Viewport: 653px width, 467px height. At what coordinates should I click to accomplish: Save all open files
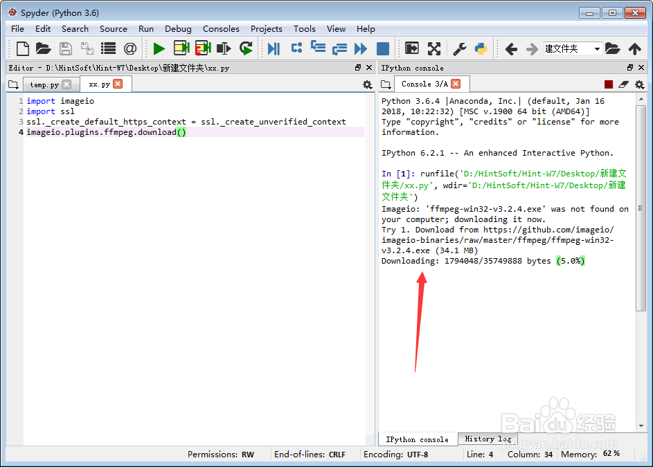point(87,48)
